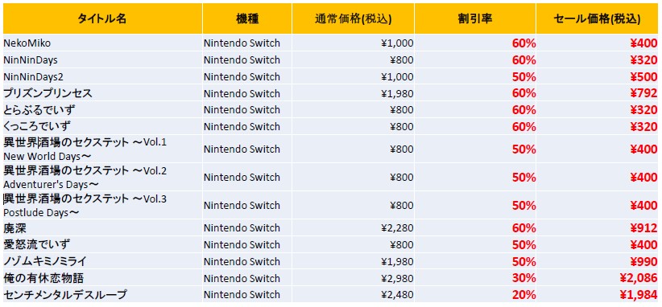Select the 割引率 header cell
Image resolution: width=662 pixels, height=307 pixels.
[475, 19]
